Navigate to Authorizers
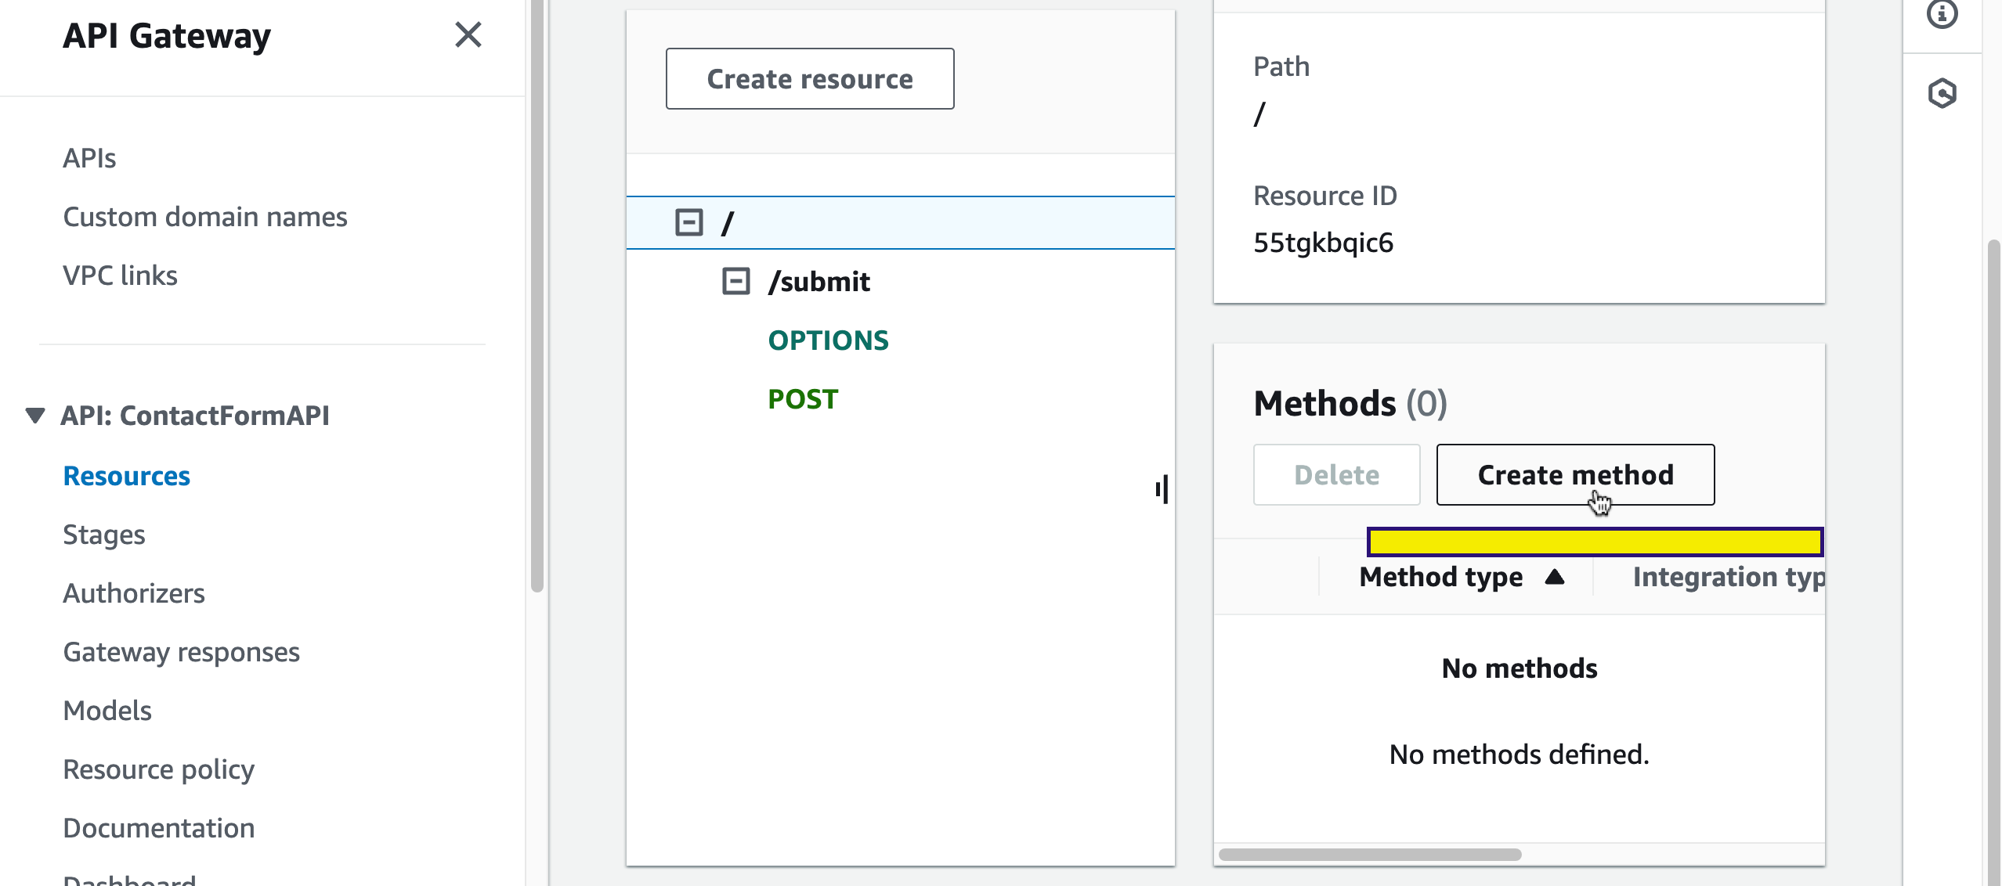 pos(133,593)
